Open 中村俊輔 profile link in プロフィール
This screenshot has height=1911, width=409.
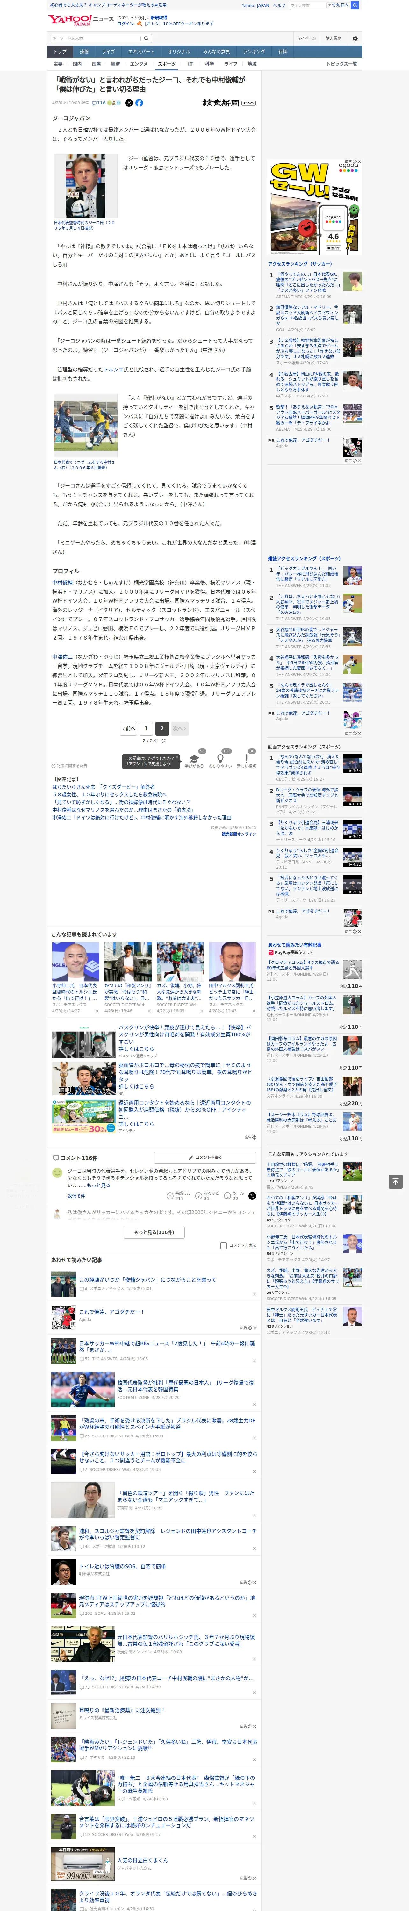click(62, 582)
